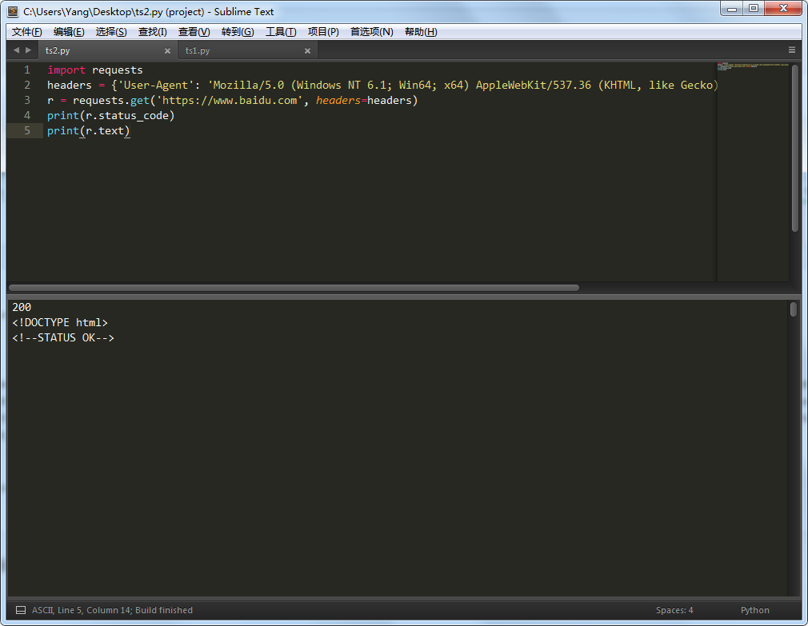
Task: Close the ts2.py tab
Action: (x=167, y=51)
